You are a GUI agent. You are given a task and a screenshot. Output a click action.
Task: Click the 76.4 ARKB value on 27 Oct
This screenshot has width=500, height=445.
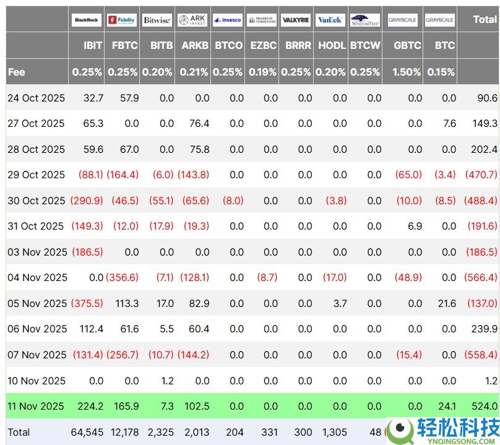199,123
